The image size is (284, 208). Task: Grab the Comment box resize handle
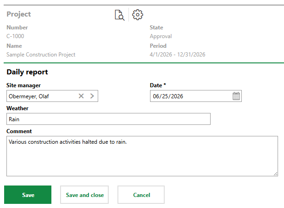click(275, 174)
